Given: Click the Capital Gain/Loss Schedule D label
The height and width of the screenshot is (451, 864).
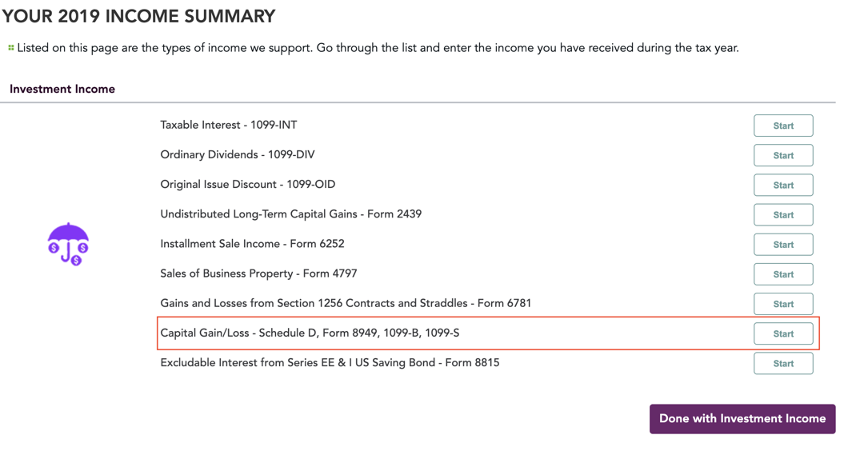Looking at the screenshot, I should (x=310, y=333).
